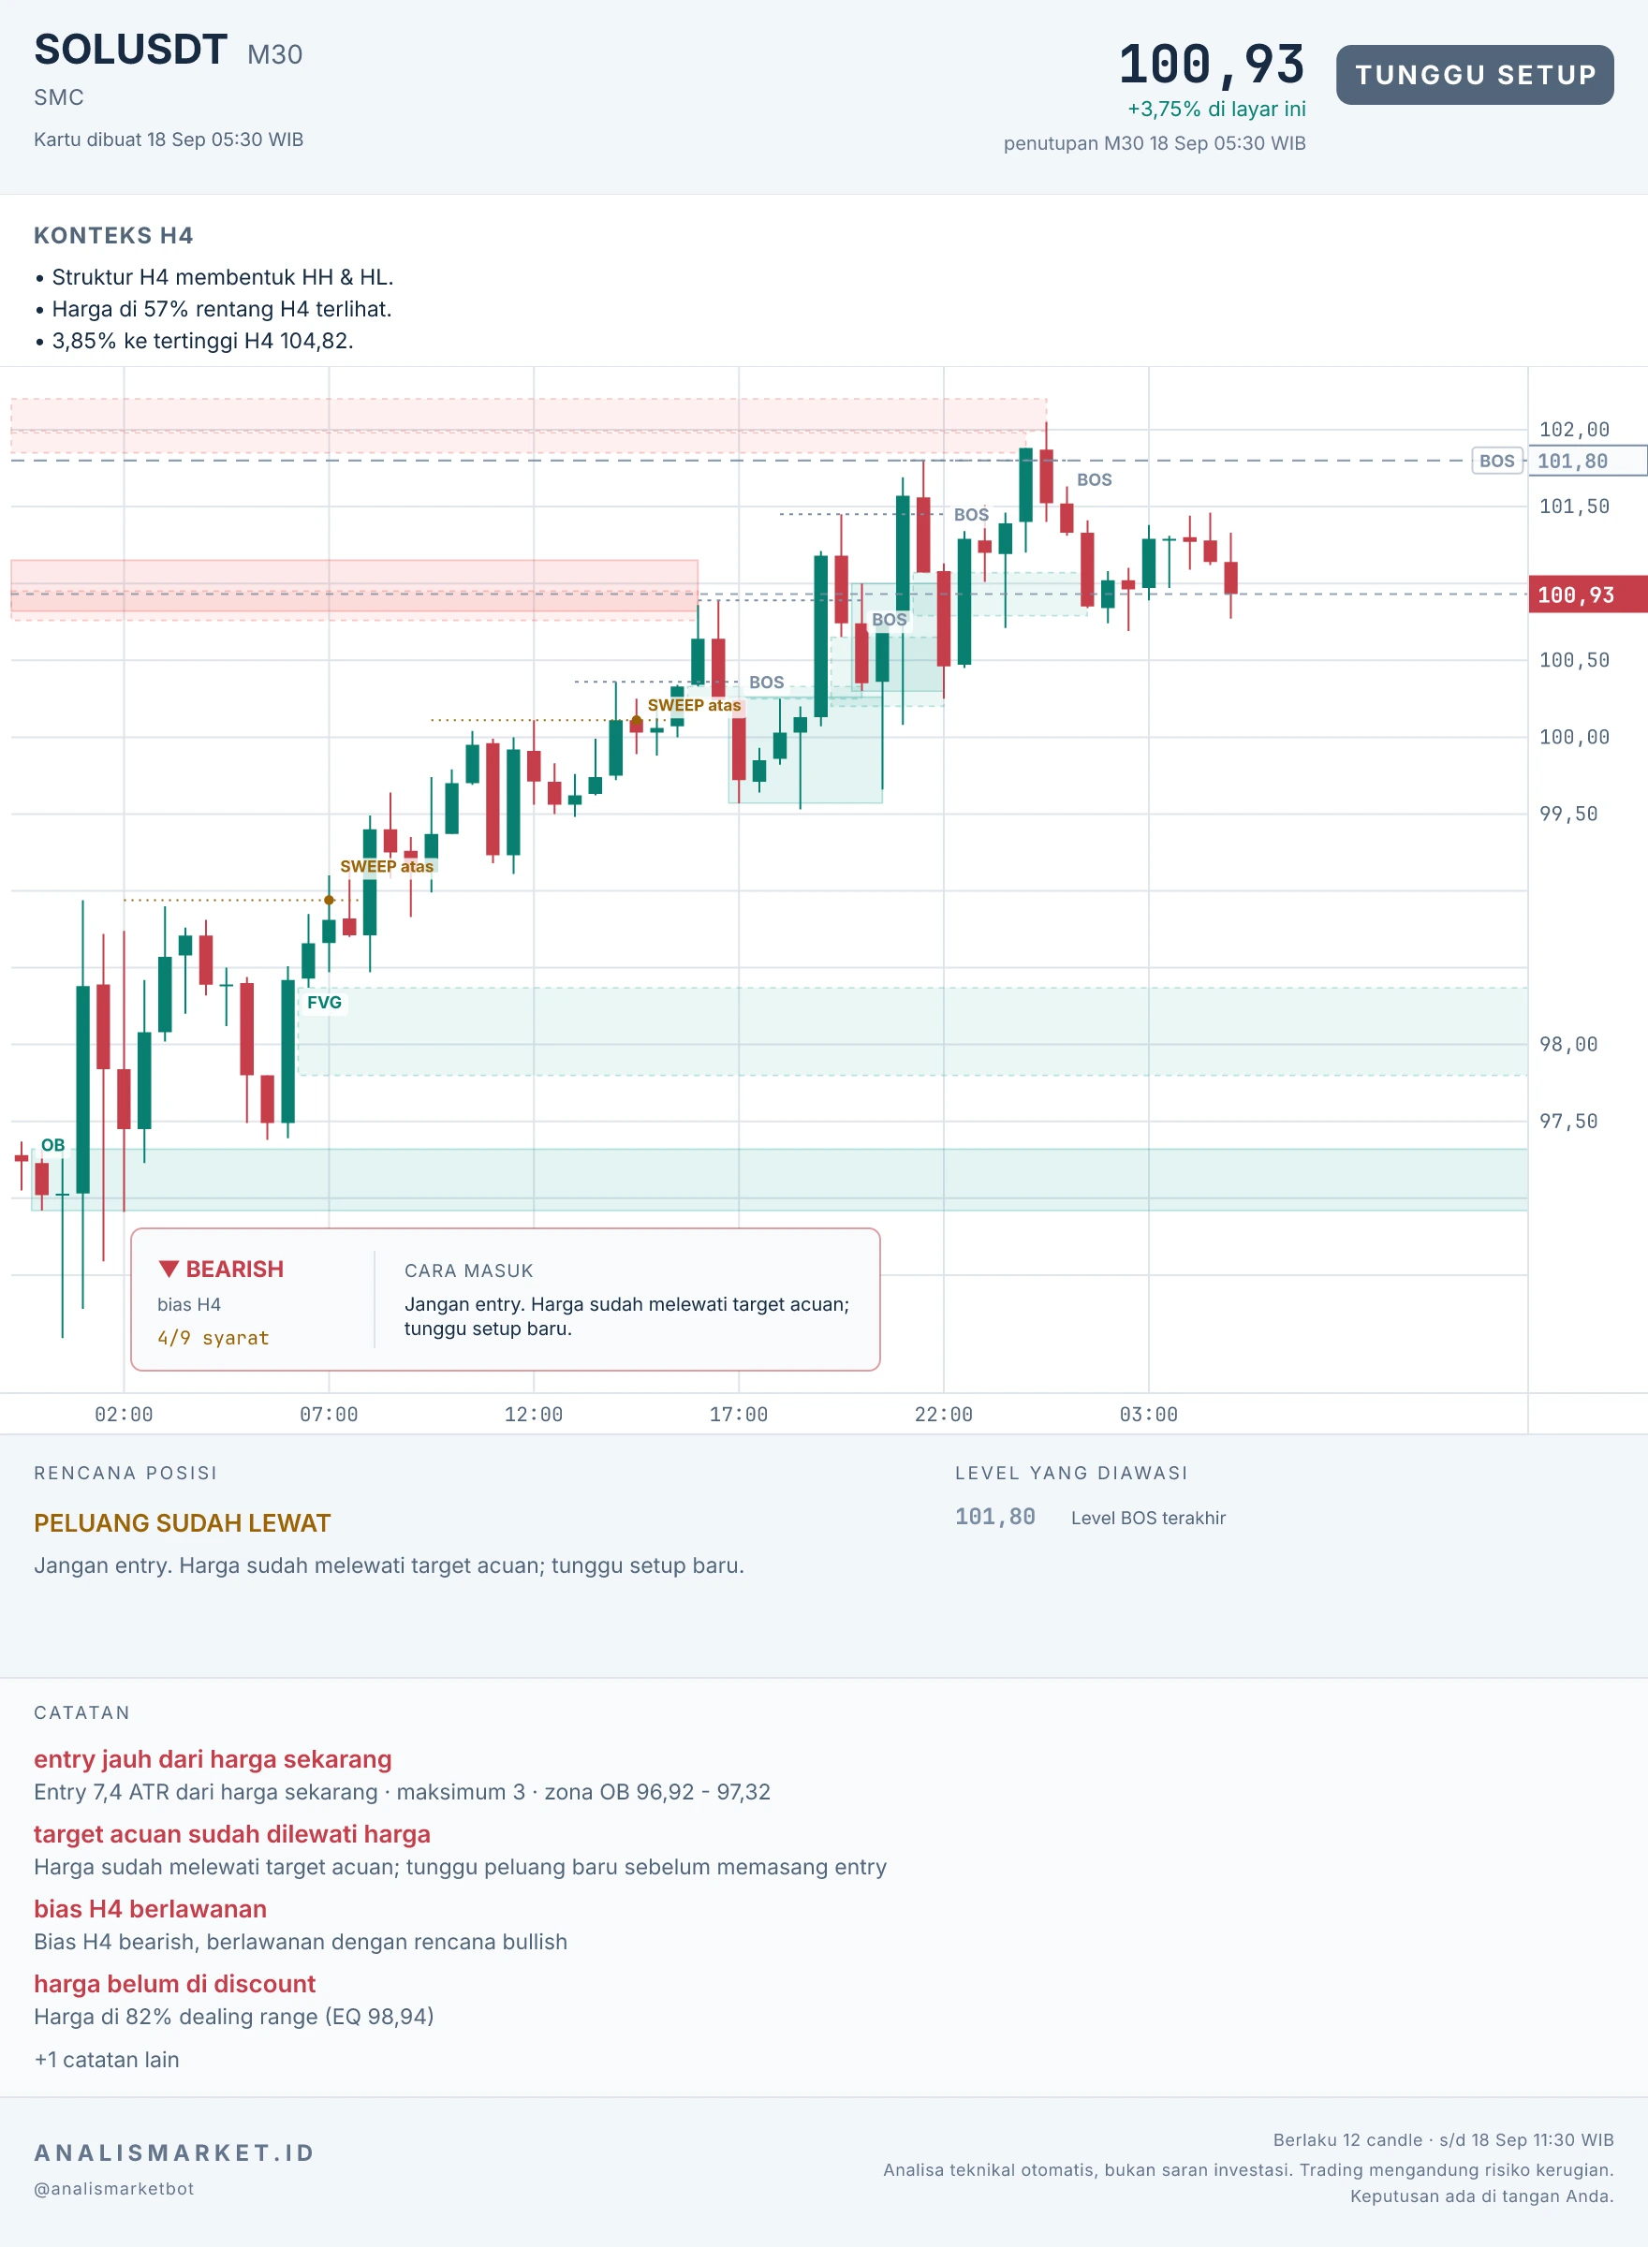Click "target acuan sudah dilewati harga" note title
Screen dimensions: 1648x2247
click(x=232, y=1833)
